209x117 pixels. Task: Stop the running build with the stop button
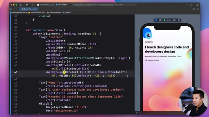point(33,5)
